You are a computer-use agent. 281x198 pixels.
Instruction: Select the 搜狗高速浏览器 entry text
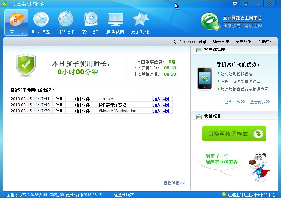tap(112, 105)
